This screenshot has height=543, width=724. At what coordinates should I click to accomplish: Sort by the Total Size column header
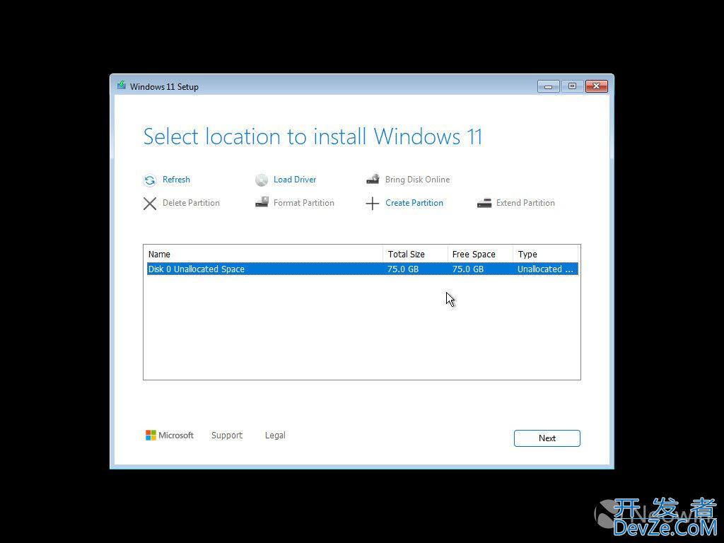(x=415, y=254)
